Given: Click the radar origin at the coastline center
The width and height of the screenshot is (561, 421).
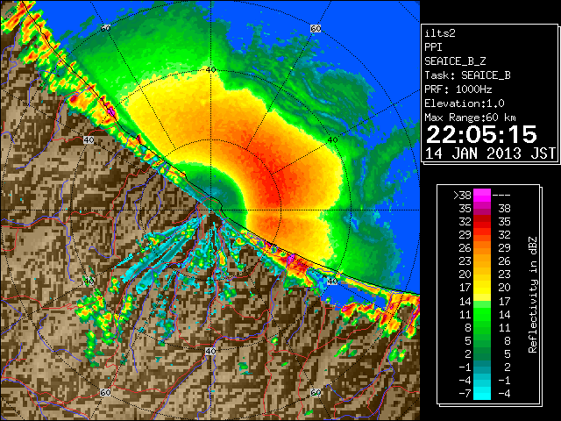Looking at the screenshot, I should click(x=211, y=210).
